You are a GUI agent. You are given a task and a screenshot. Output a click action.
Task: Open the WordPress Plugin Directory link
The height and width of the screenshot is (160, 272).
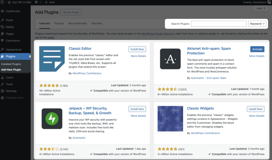pos(158,34)
